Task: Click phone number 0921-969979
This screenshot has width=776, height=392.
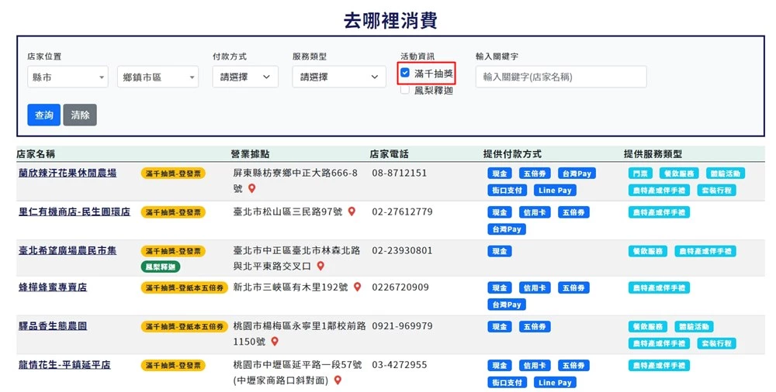Action: [402, 326]
